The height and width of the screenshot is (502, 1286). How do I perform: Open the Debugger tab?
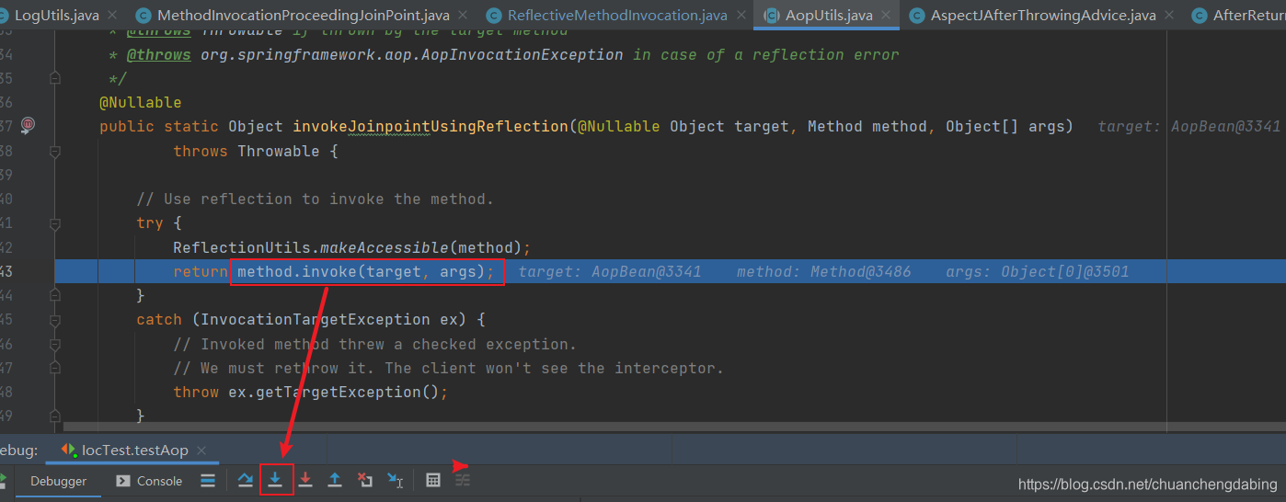tap(58, 481)
